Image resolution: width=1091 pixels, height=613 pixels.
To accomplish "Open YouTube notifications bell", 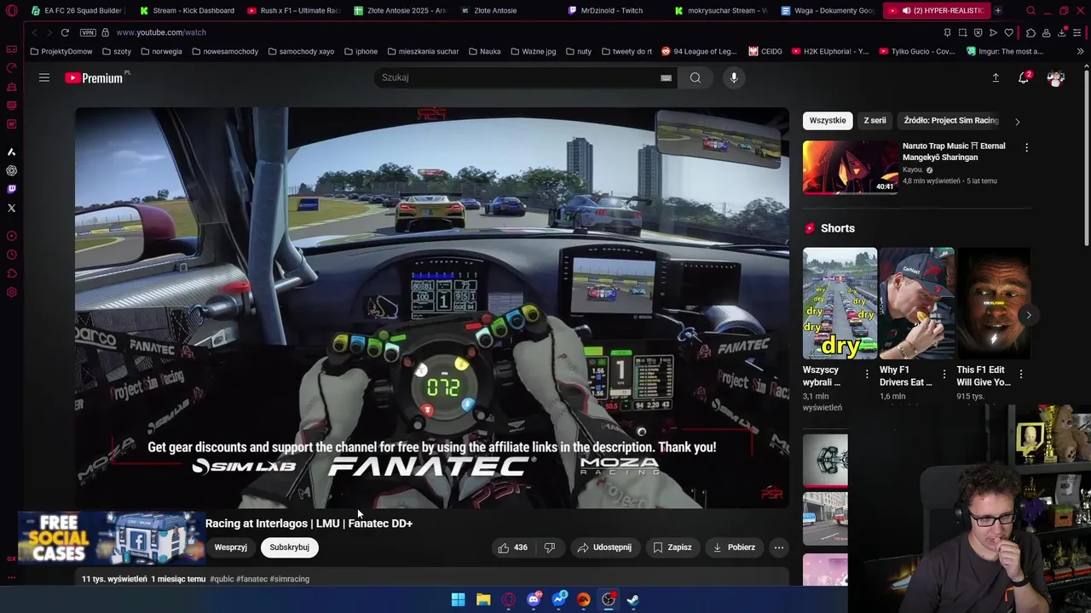I will point(1024,77).
